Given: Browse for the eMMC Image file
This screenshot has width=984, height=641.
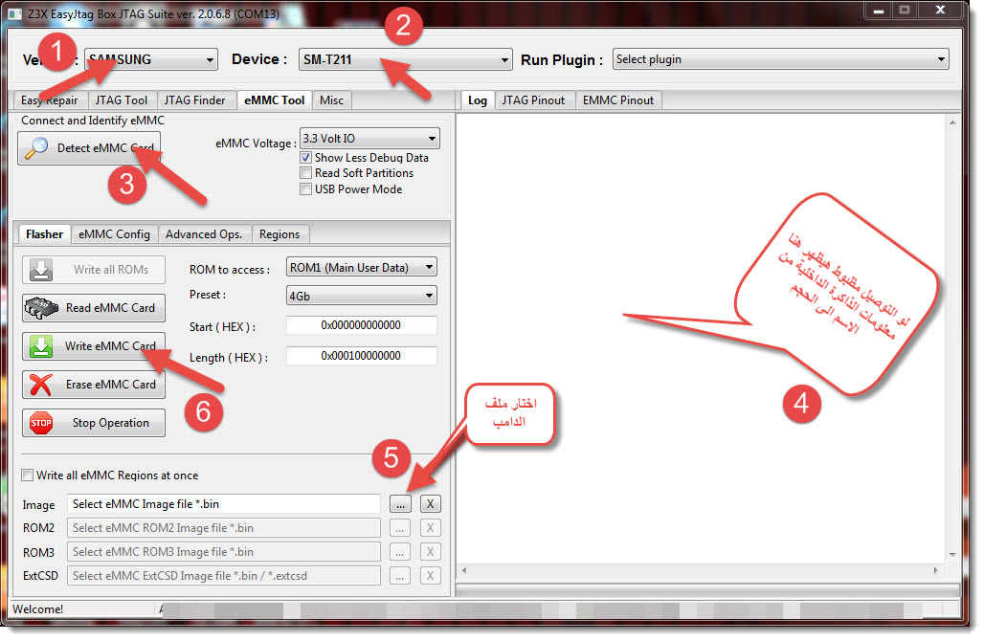Looking at the screenshot, I should 400,503.
